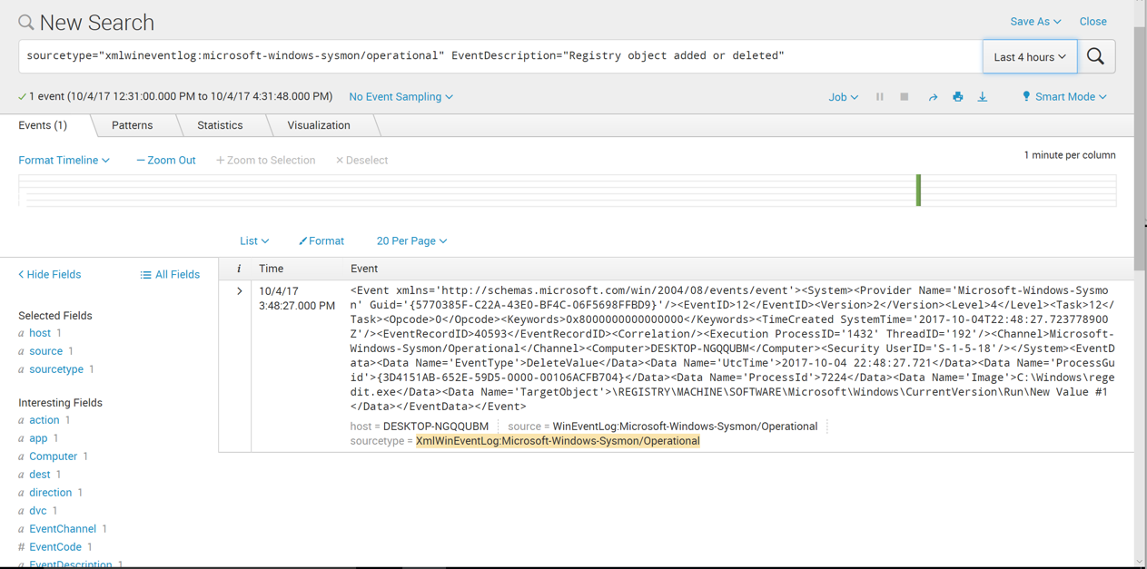Switch to Events (1) tab
This screenshot has height=569, width=1147.
[43, 125]
